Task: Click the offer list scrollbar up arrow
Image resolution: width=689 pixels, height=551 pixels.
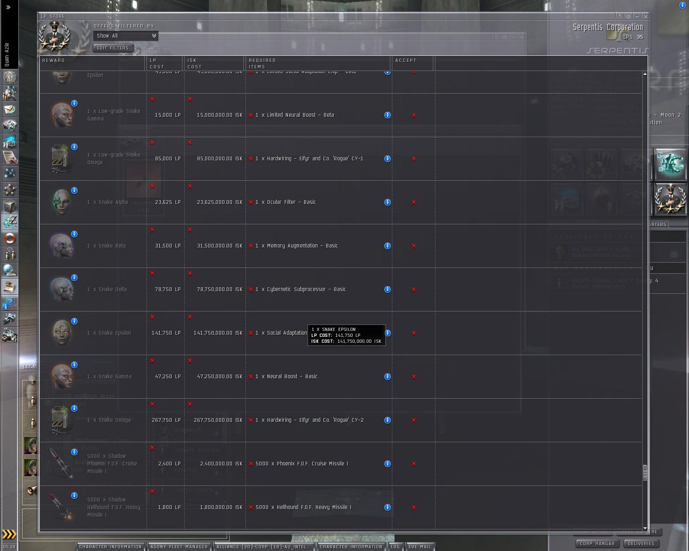Action: 645,74
